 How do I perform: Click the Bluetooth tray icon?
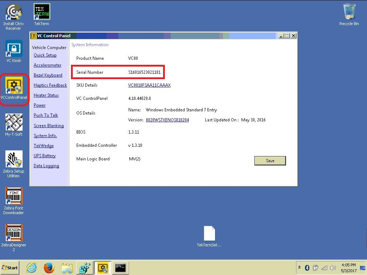point(307,268)
